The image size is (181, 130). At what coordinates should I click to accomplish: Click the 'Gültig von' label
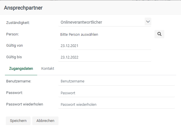[14, 45]
